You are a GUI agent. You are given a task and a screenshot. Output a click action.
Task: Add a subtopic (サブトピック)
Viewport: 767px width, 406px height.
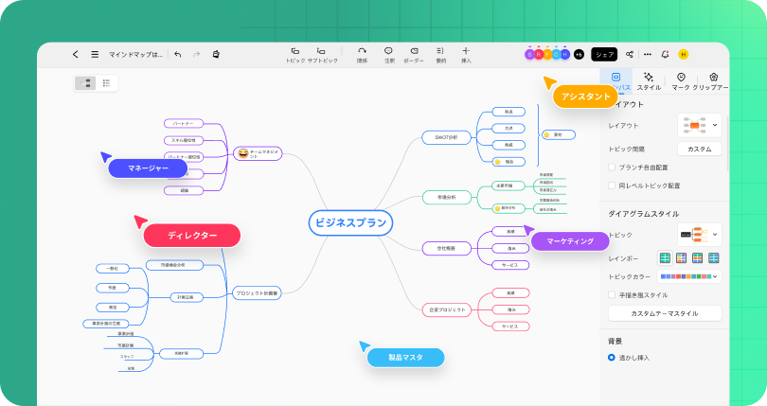(322, 54)
